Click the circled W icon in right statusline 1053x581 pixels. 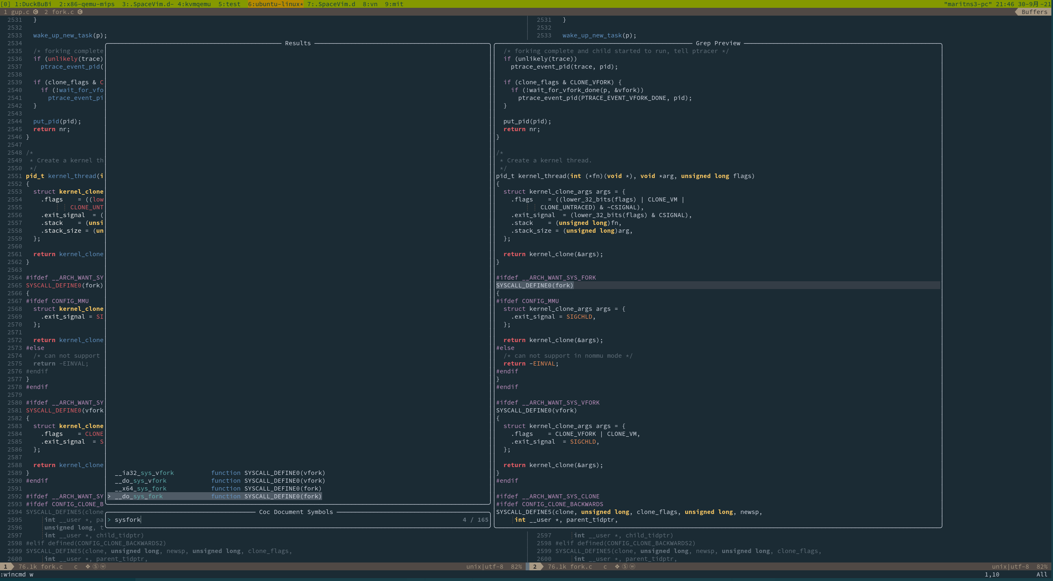pyautogui.click(x=633, y=567)
